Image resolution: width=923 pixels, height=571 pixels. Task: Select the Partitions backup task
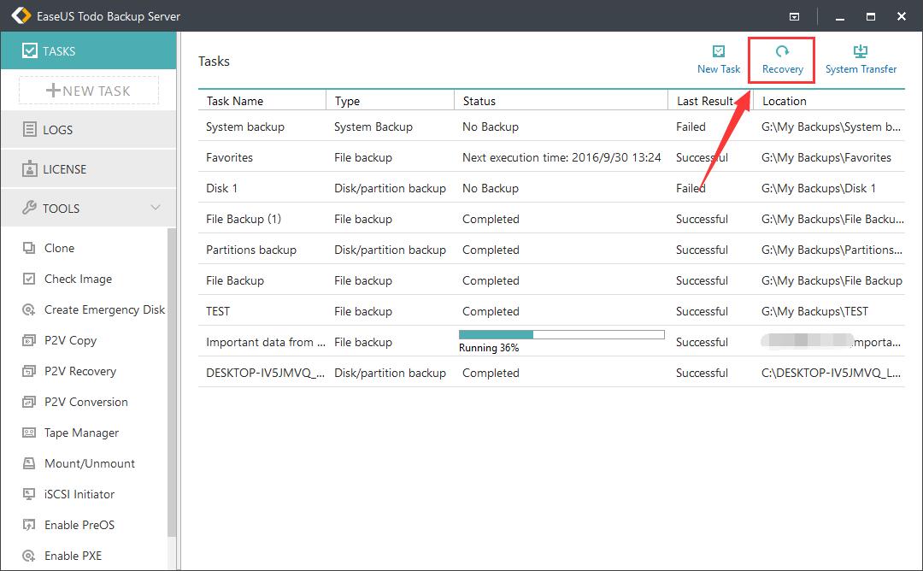[551, 250]
